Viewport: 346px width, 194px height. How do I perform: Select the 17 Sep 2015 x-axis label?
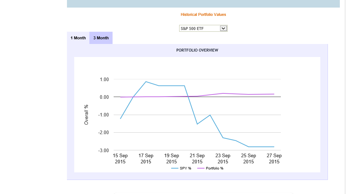(146, 159)
